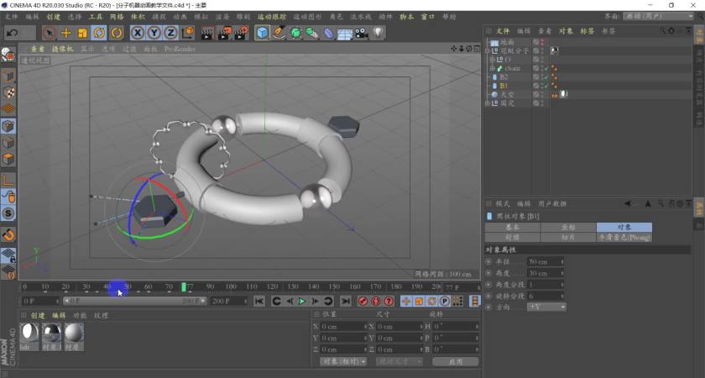
Task: Select the Rotate tool in top toolbar
Action: point(99,33)
